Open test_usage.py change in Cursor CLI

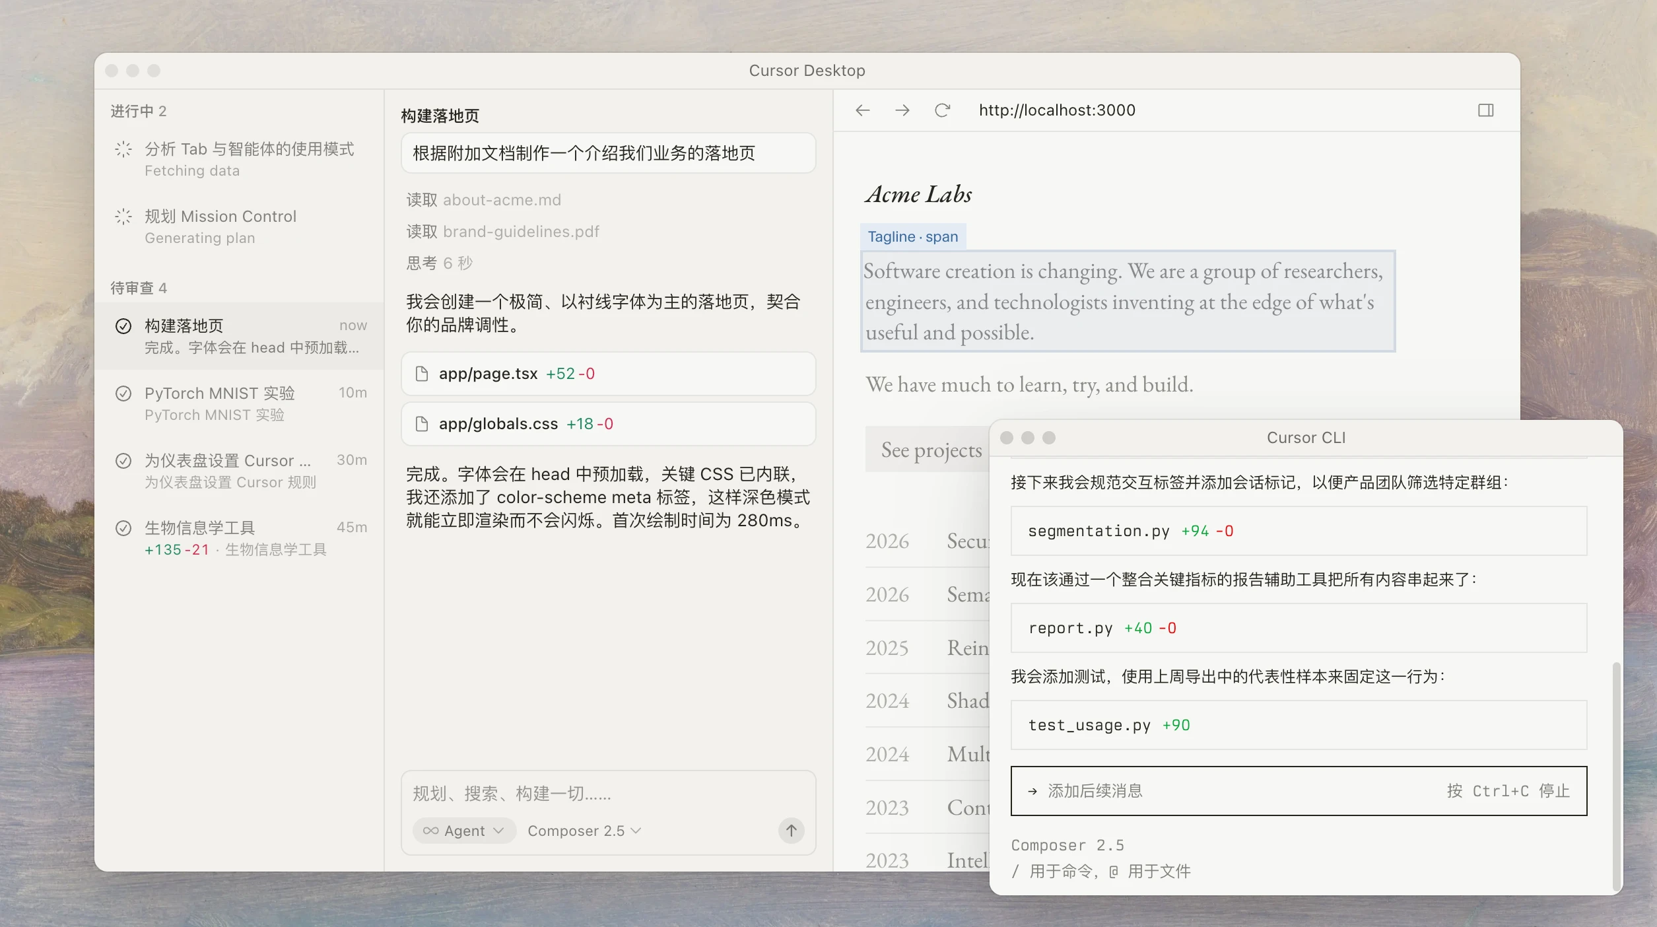click(1299, 725)
